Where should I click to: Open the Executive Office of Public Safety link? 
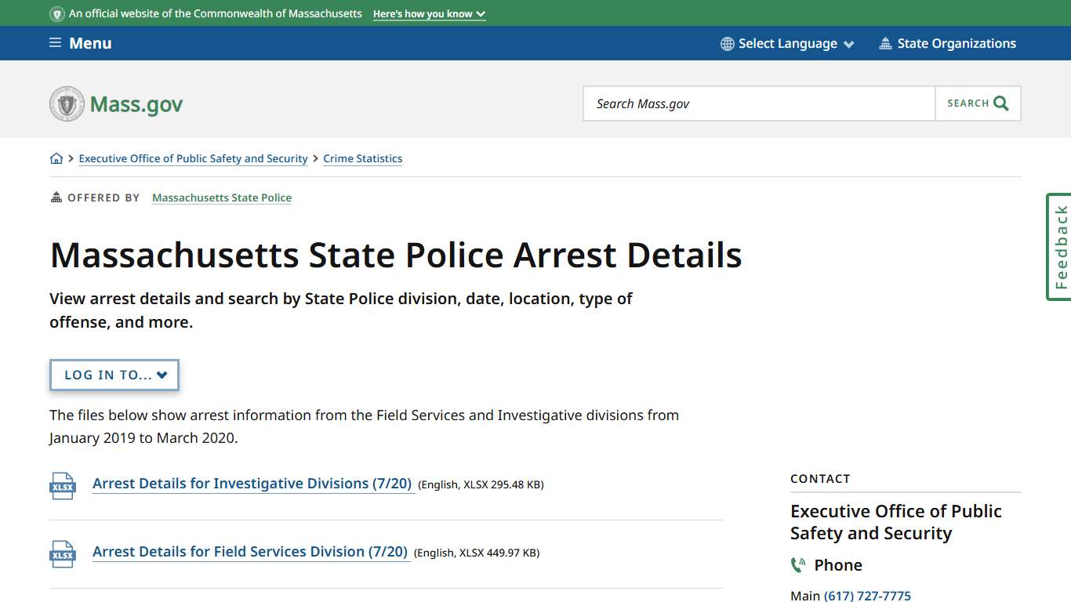[x=193, y=158]
